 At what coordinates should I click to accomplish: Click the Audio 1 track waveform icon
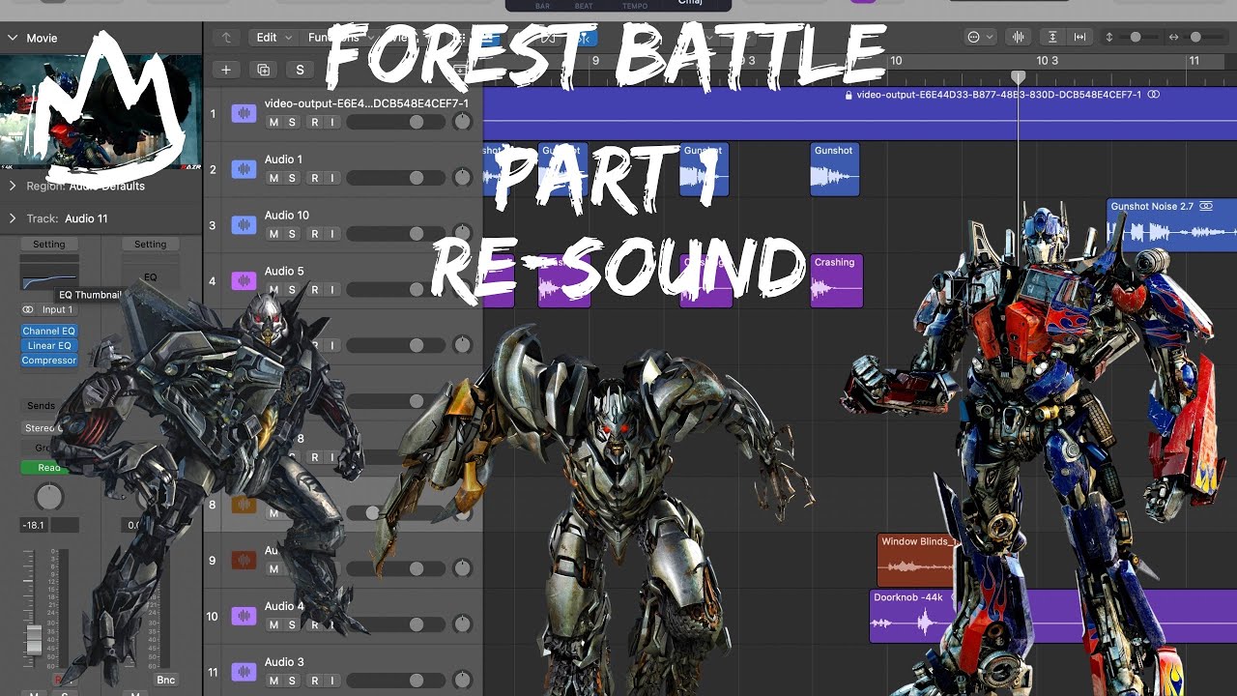[x=244, y=169]
